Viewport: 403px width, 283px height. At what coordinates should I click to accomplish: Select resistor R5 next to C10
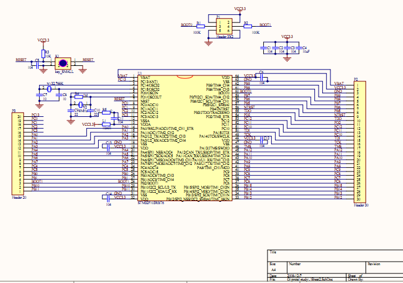[106, 112]
